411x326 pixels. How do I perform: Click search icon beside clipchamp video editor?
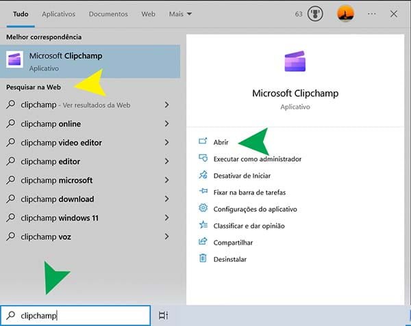(10, 142)
